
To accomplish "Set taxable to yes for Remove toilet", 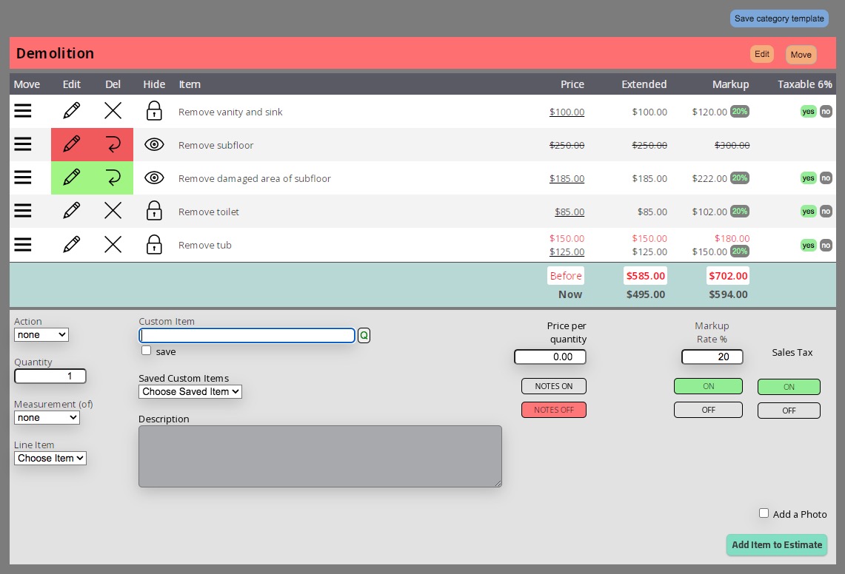I will [809, 212].
